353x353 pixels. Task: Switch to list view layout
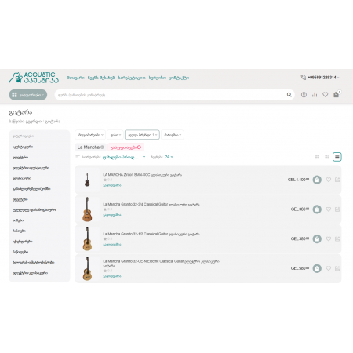click(337, 157)
